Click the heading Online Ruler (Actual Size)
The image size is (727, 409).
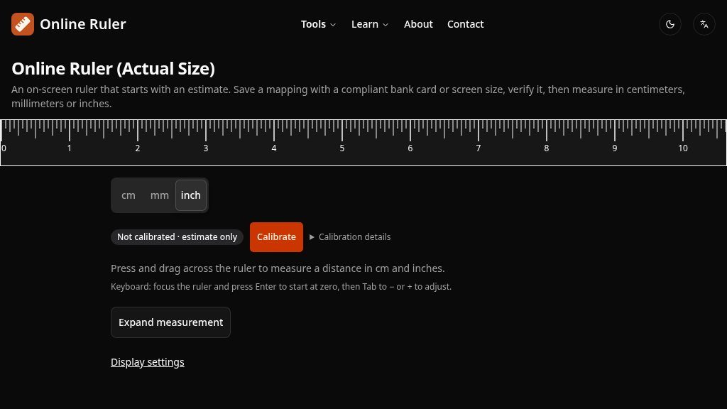[113, 69]
